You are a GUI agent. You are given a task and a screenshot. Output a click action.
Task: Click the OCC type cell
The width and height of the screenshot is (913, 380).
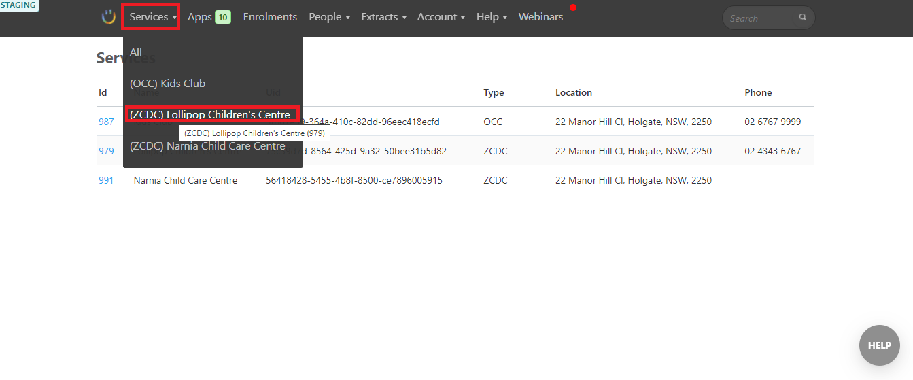click(493, 122)
